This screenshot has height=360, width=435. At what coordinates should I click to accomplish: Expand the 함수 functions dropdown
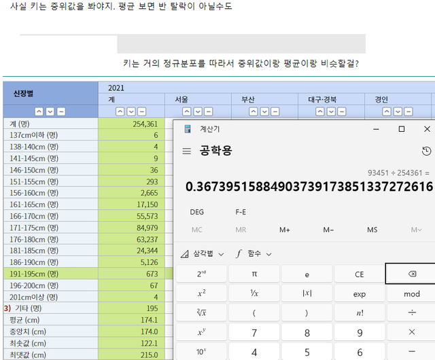click(x=254, y=253)
